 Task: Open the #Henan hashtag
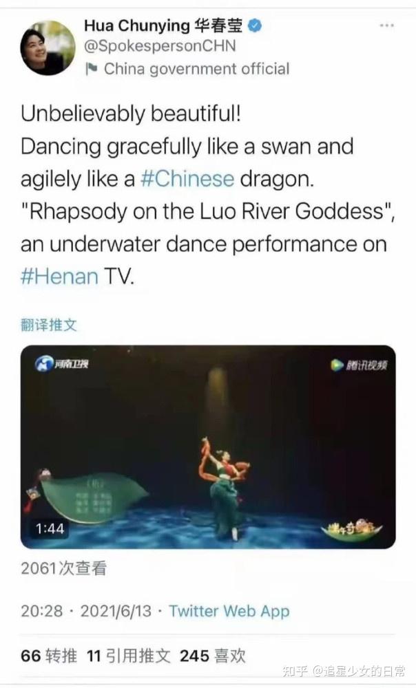coord(59,277)
